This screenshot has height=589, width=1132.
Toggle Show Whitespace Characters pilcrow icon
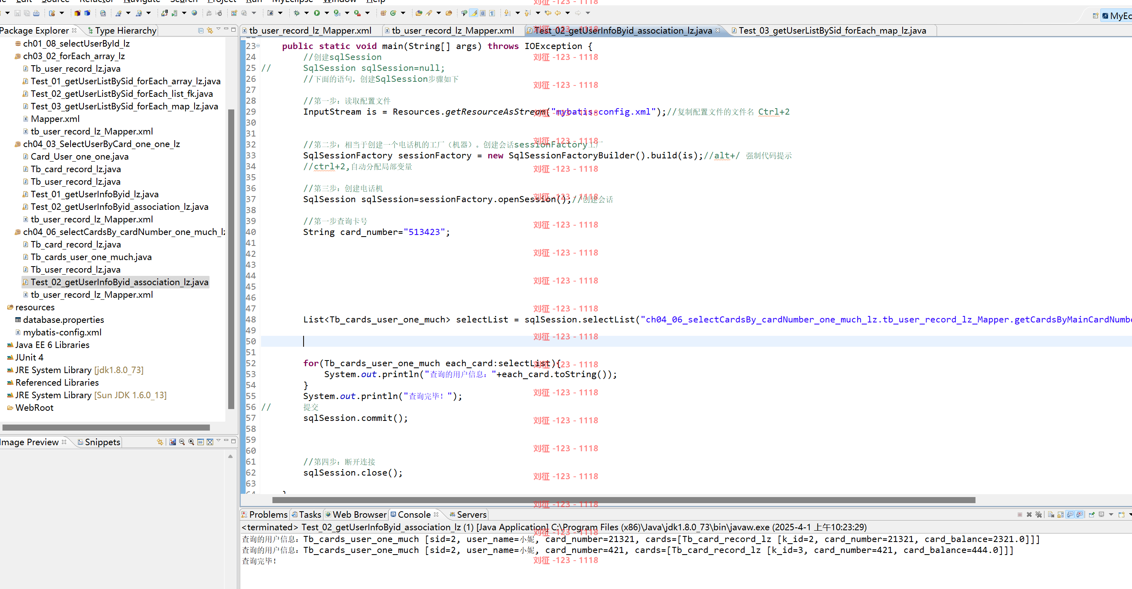492,13
